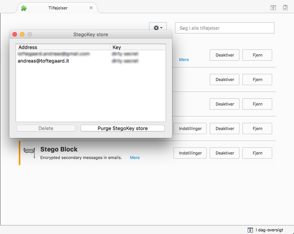The height and width of the screenshot is (234, 294).
Task: Click Deaktiver for the fourth add-on row
Action: coord(225,128)
